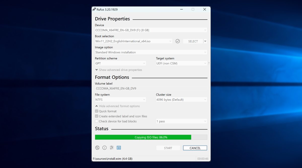The image size is (302, 168).
Task: Show the log window icon
Action: tap(119, 148)
